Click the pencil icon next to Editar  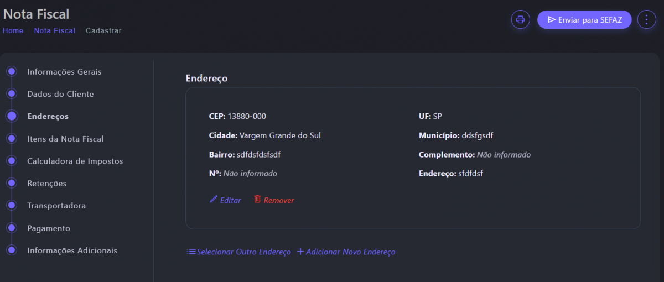tap(214, 199)
